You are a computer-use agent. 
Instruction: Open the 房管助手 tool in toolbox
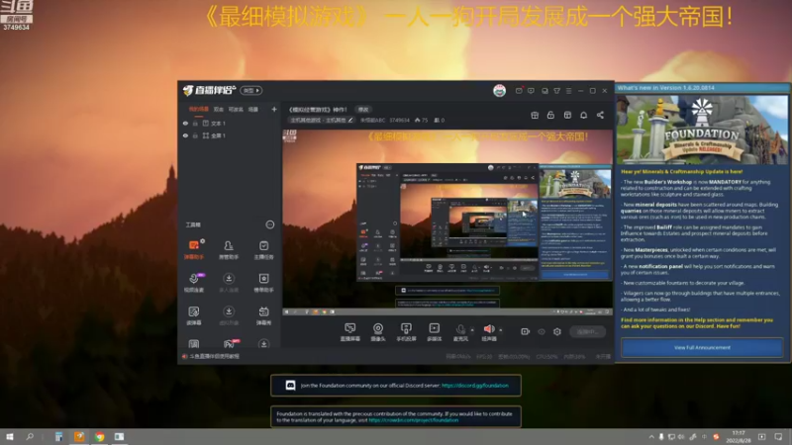229,249
